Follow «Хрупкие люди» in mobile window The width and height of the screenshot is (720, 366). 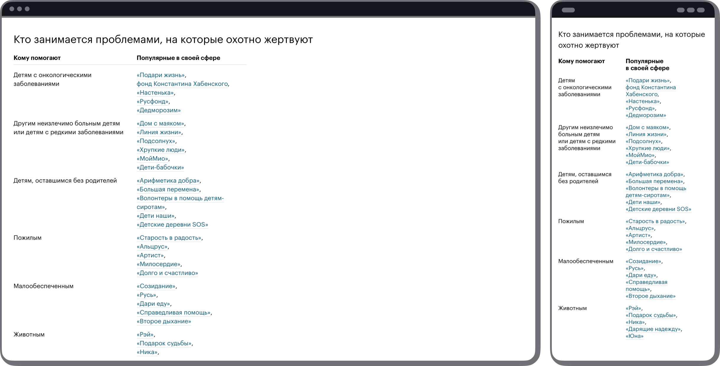pos(648,148)
